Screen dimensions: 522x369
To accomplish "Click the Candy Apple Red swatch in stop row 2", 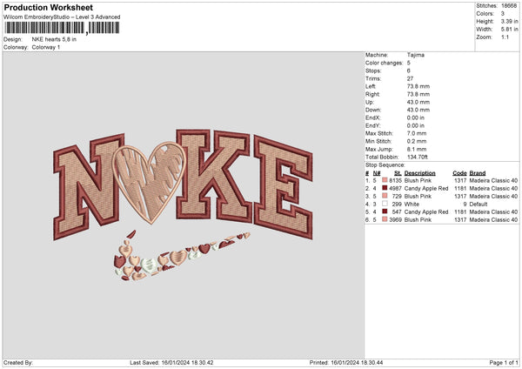I will click(385, 188).
